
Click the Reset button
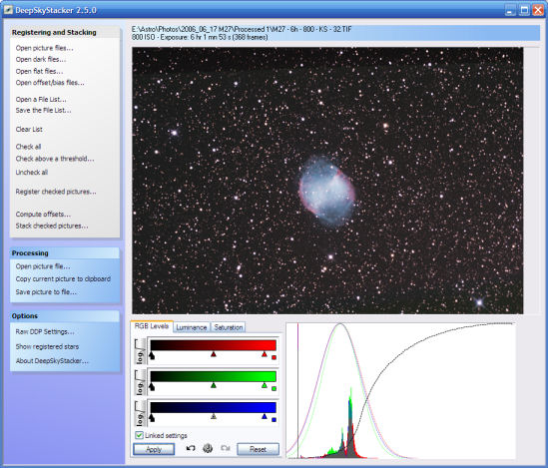click(x=258, y=449)
